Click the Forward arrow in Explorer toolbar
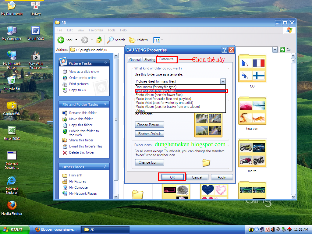The height and width of the screenshot is (234, 312). tap(85, 40)
